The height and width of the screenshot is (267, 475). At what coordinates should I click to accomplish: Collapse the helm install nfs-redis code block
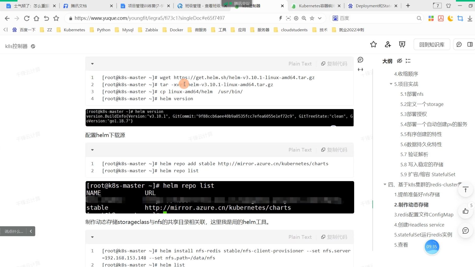(x=92, y=237)
